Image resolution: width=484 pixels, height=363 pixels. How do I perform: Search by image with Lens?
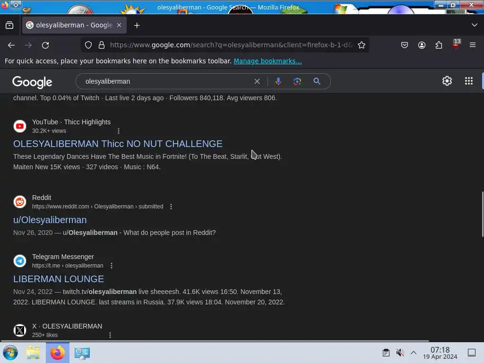point(297,81)
